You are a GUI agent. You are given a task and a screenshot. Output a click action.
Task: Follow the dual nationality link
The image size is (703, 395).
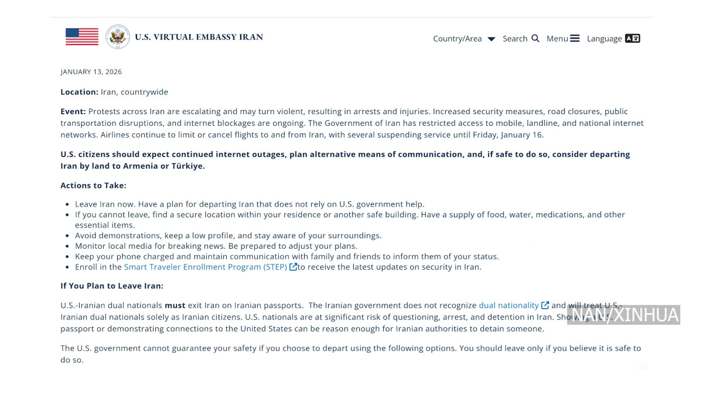click(x=509, y=305)
